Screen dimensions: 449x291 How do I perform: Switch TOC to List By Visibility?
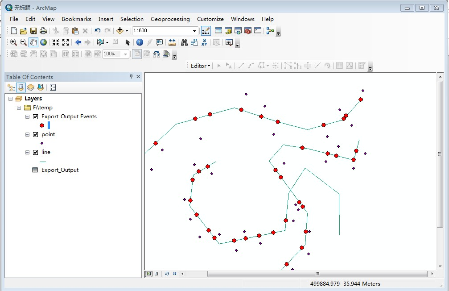[31, 87]
